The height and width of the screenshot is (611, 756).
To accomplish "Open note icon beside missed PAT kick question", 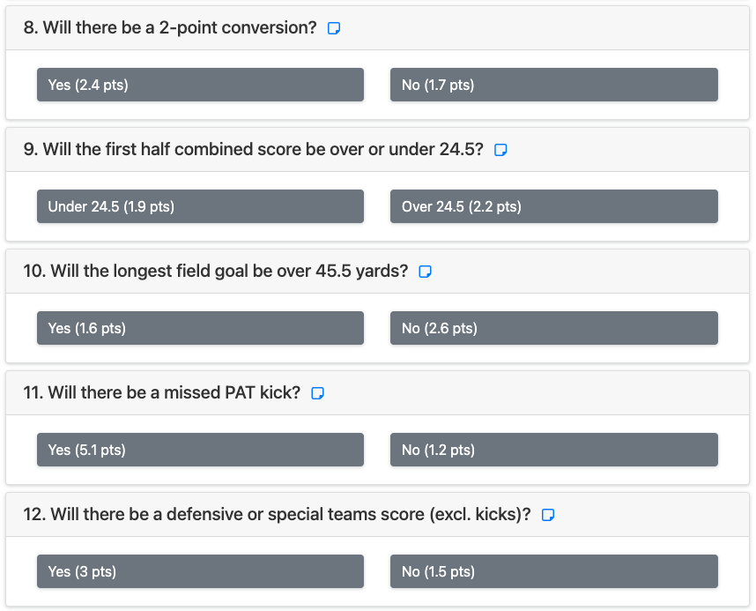I will coord(317,393).
